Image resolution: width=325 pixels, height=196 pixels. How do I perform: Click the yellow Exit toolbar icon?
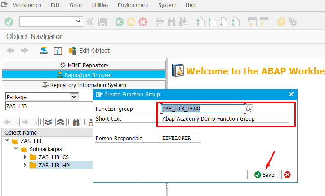(x=131, y=22)
